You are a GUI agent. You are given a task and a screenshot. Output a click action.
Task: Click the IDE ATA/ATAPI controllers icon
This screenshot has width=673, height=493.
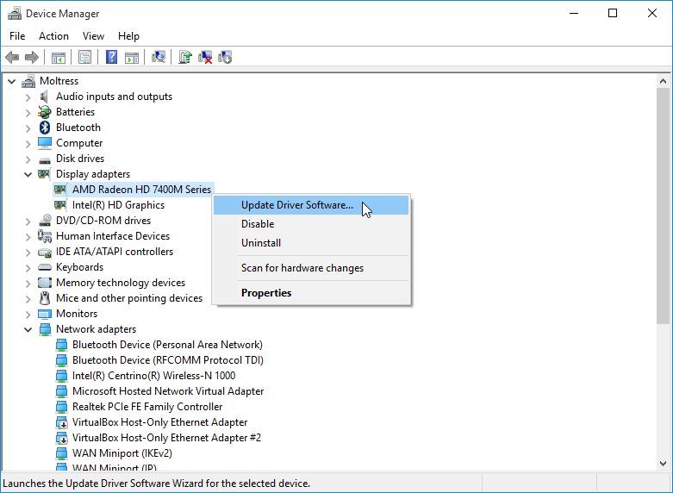pos(45,253)
